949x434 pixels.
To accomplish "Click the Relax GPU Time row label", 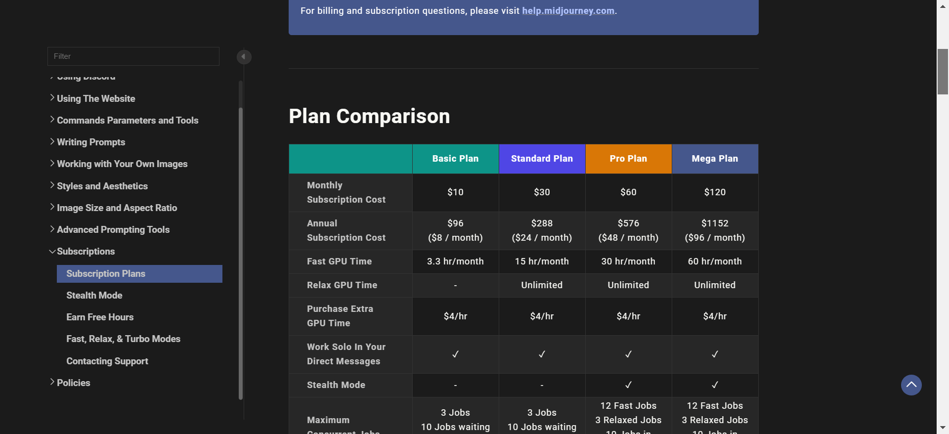I will pos(342,285).
